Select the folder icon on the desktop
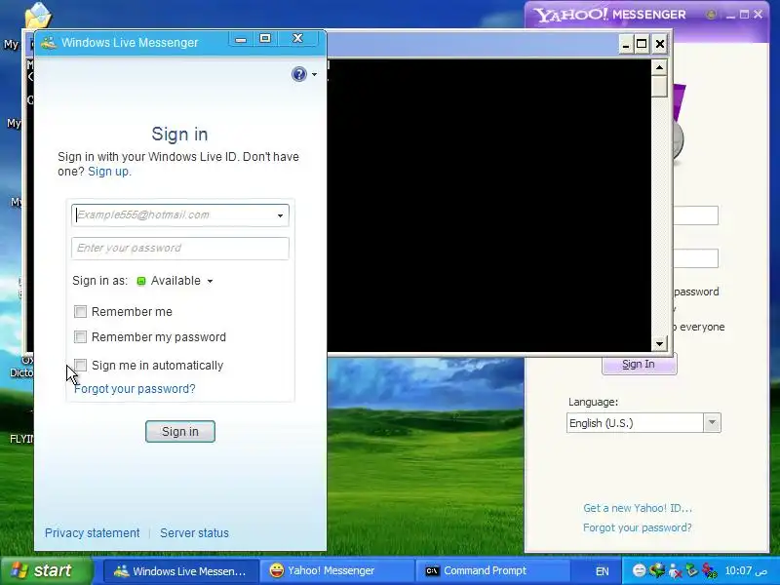 click(x=38, y=15)
